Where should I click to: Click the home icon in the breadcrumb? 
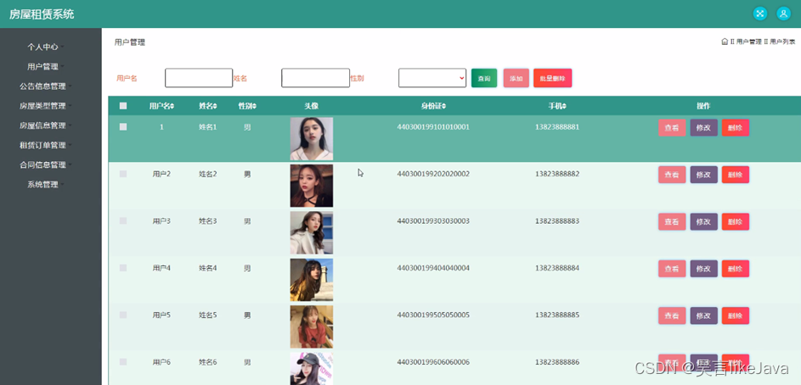725,42
